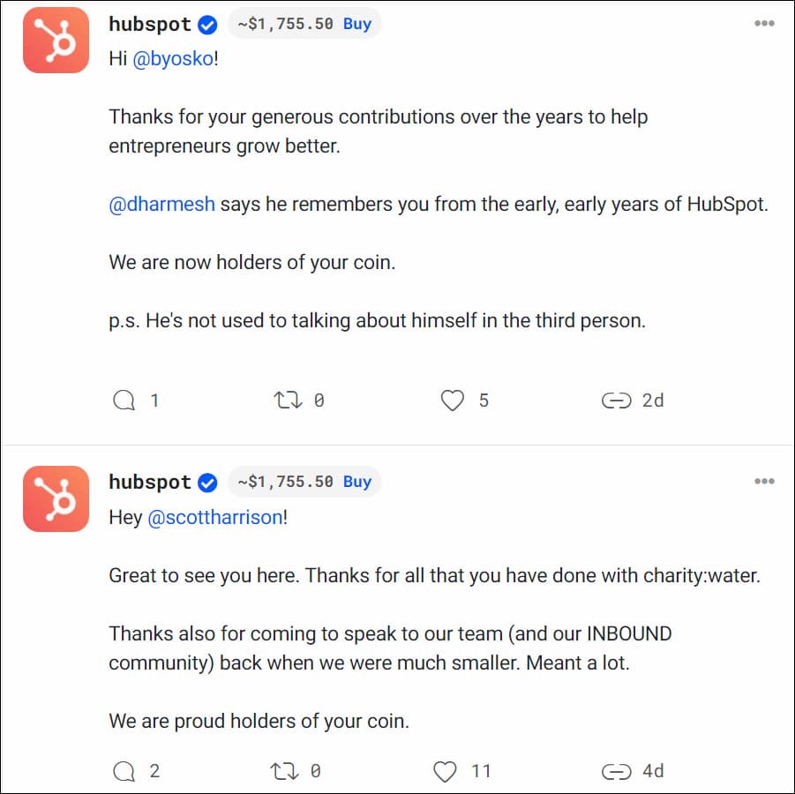Repost the @byosko post
Image resolution: width=795 pixels, height=794 pixels.
tap(287, 401)
